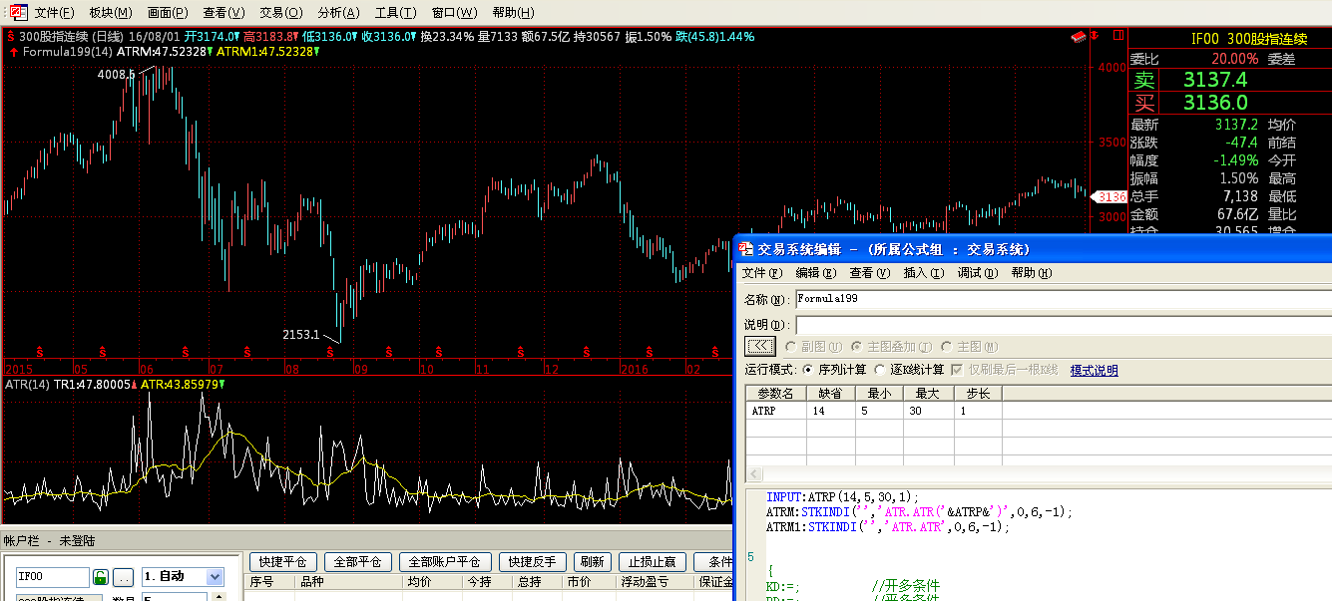Click the 名称 input field containing Formula199

tap(1063, 298)
